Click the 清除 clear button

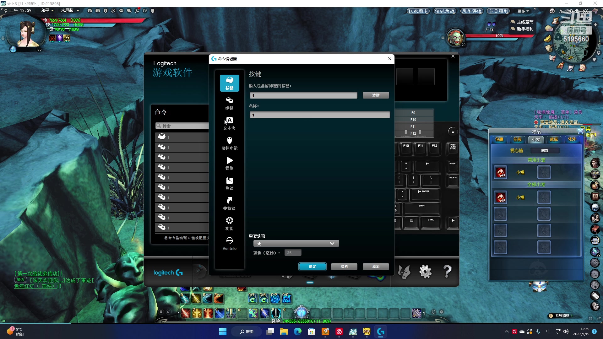[x=376, y=95]
